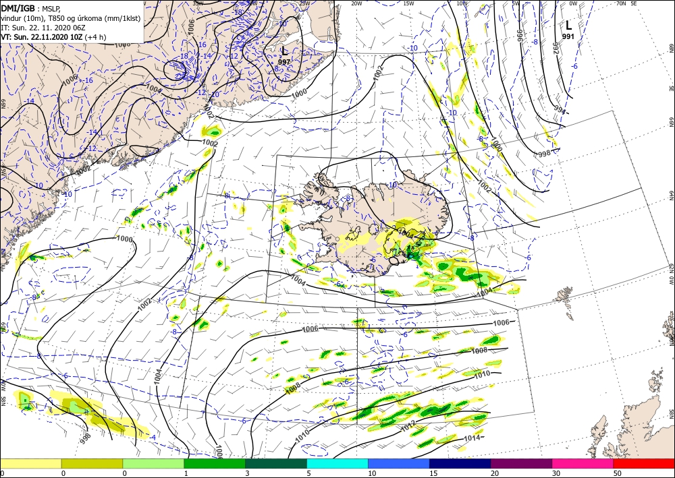Screen dimensions: 675x478
Task: Select the olive-yellow legend color swatch
Action: pyautogui.click(x=92, y=463)
